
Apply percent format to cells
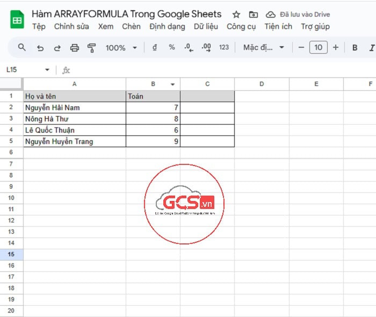point(172,47)
